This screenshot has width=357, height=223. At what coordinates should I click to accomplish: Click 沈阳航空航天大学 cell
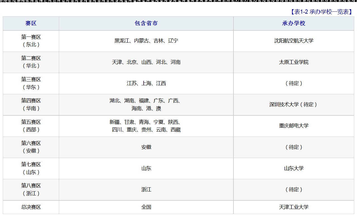(294, 41)
